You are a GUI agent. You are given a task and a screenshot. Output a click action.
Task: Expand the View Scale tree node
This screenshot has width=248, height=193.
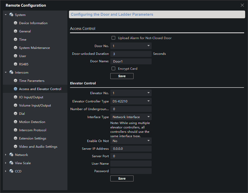pos(6,163)
